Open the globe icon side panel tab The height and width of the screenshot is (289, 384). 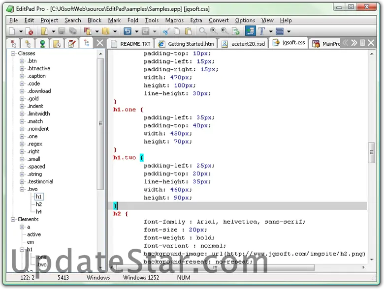(42, 43)
